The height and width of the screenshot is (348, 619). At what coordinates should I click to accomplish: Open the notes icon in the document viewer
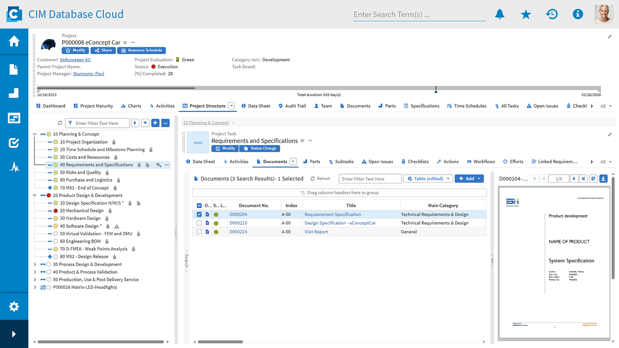593,178
